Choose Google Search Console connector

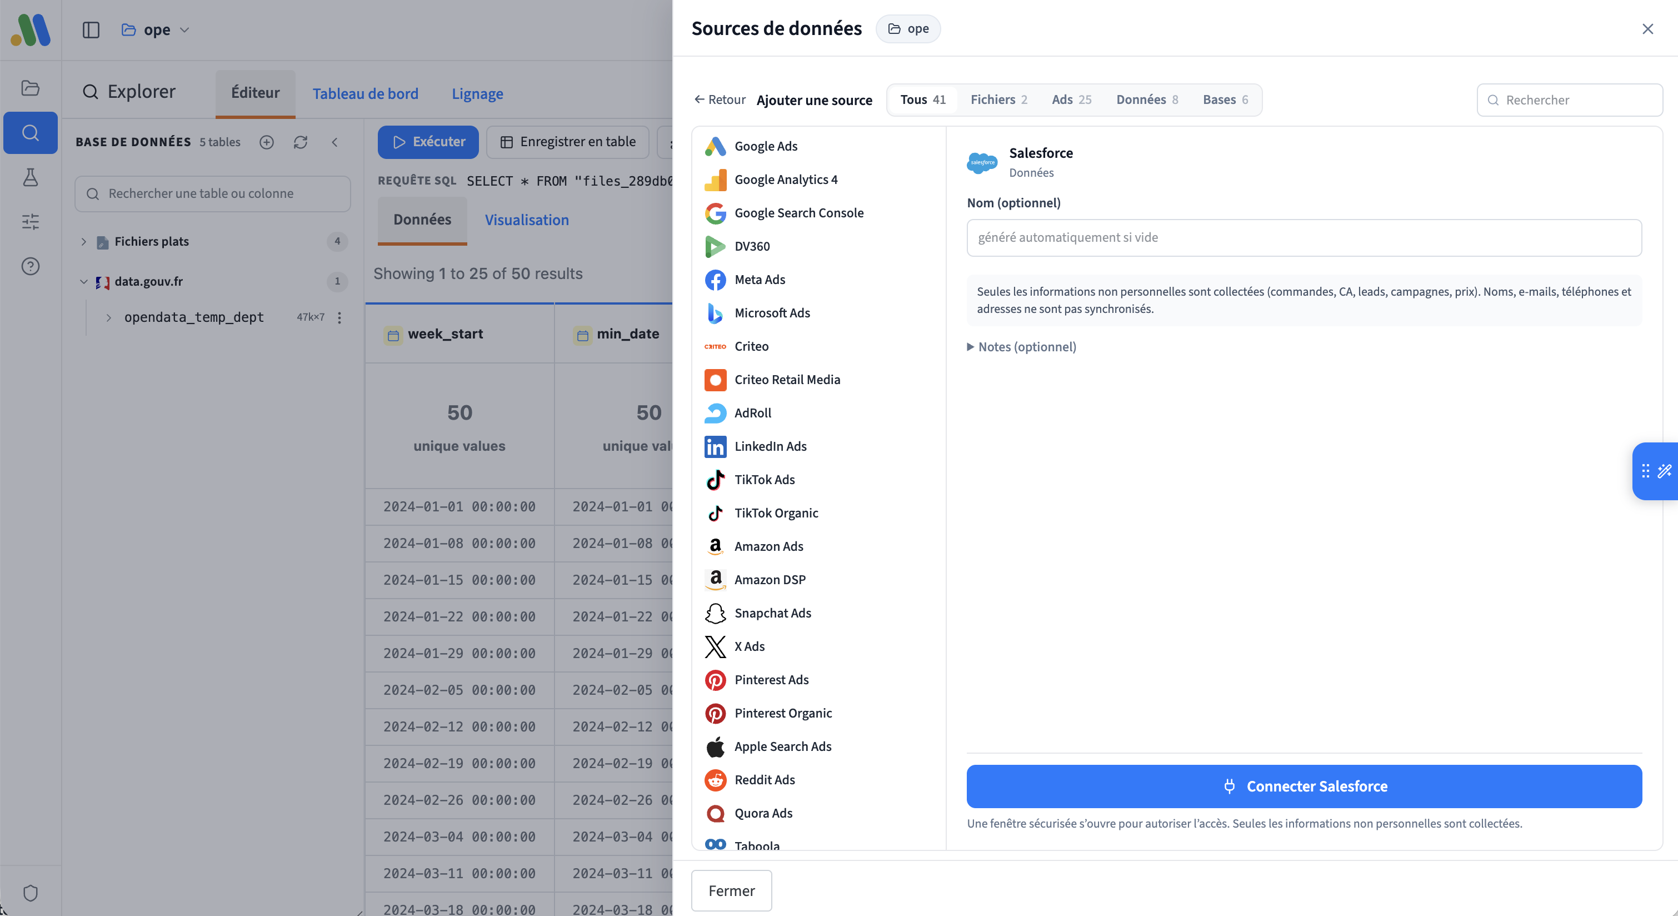(819, 213)
